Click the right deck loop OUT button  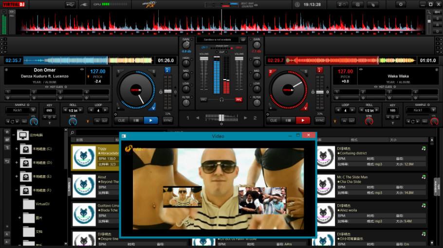click(351, 121)
